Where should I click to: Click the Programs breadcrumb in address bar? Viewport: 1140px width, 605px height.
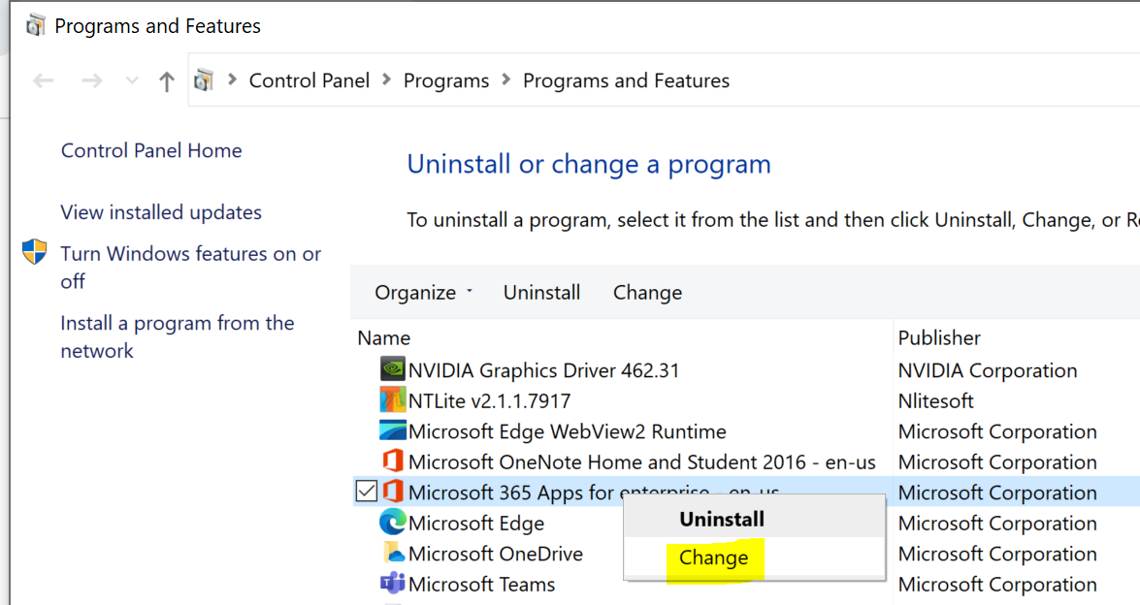coord(446,81)
